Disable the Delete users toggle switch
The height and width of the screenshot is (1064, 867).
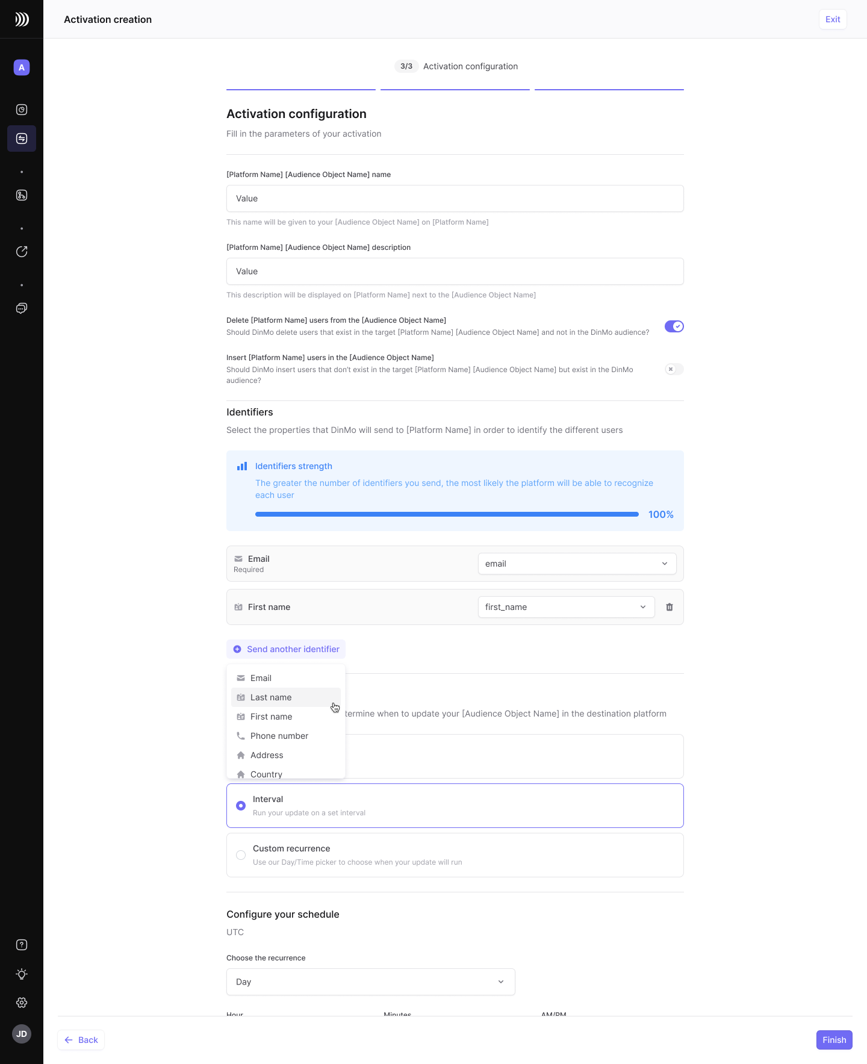(x=674, y=326)
